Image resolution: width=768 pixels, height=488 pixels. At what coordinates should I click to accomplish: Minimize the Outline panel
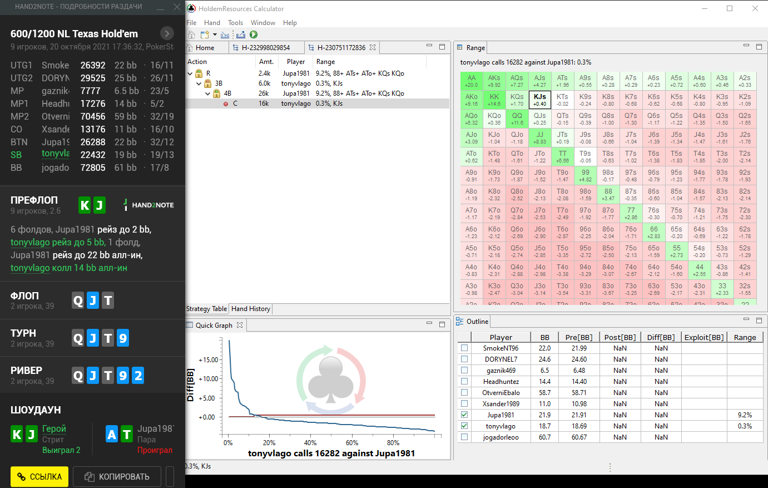point(746,320)
